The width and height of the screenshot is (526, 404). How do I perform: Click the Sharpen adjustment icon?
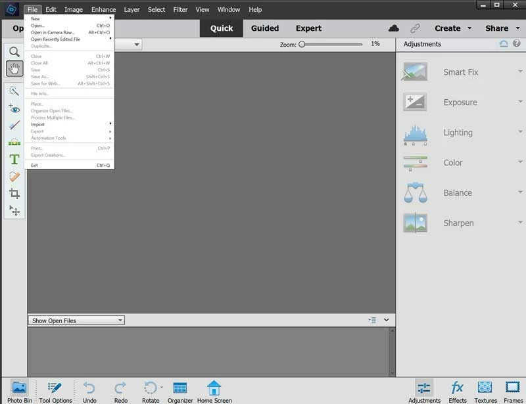tap(416, 223)
